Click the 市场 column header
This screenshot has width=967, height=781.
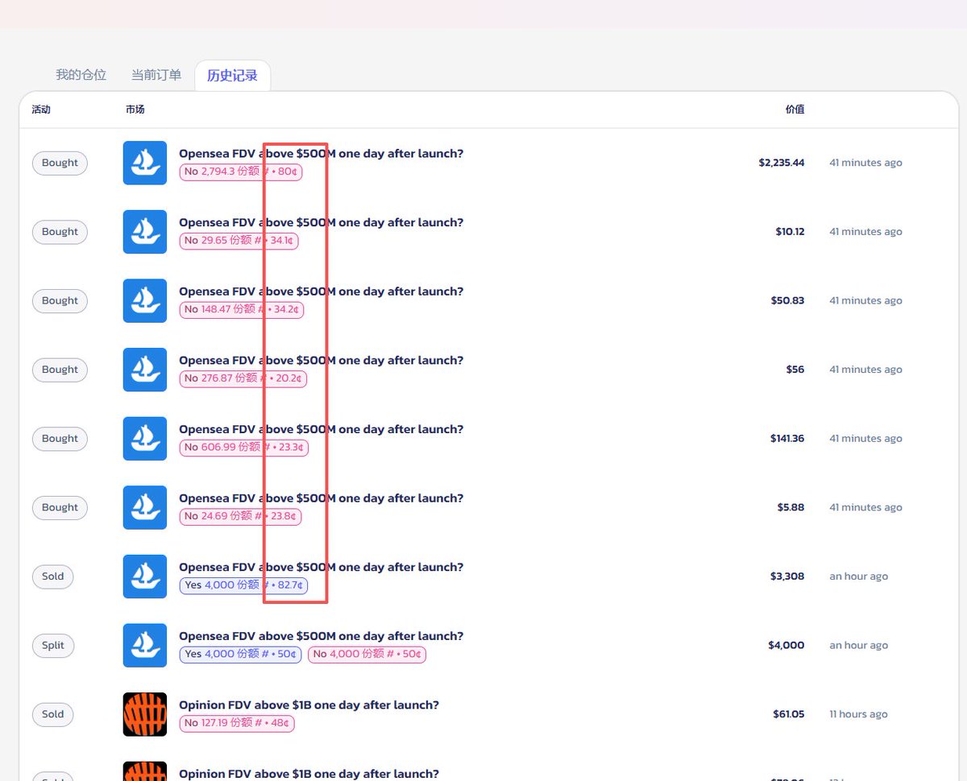pos(135,110)
